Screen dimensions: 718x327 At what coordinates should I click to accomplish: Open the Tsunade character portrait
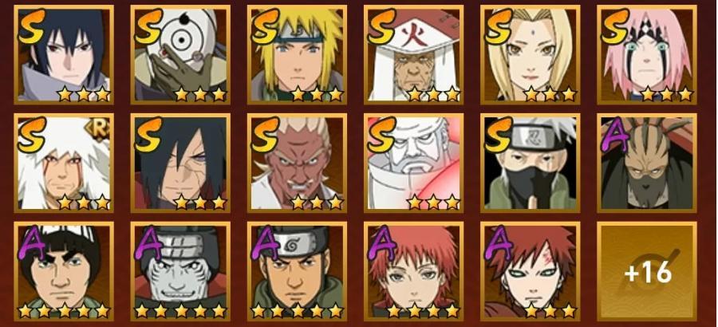(x=531, y=55)
